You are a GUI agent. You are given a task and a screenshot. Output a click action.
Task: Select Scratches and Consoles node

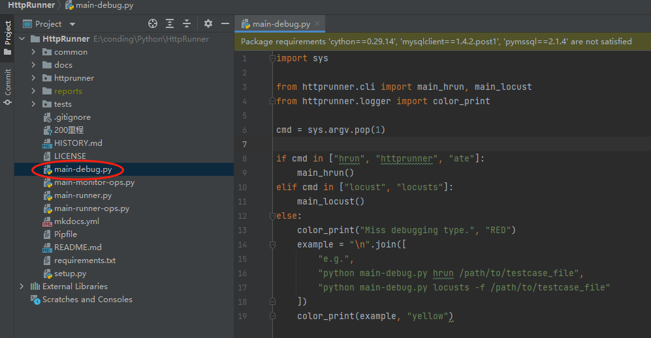coord(87,300)
